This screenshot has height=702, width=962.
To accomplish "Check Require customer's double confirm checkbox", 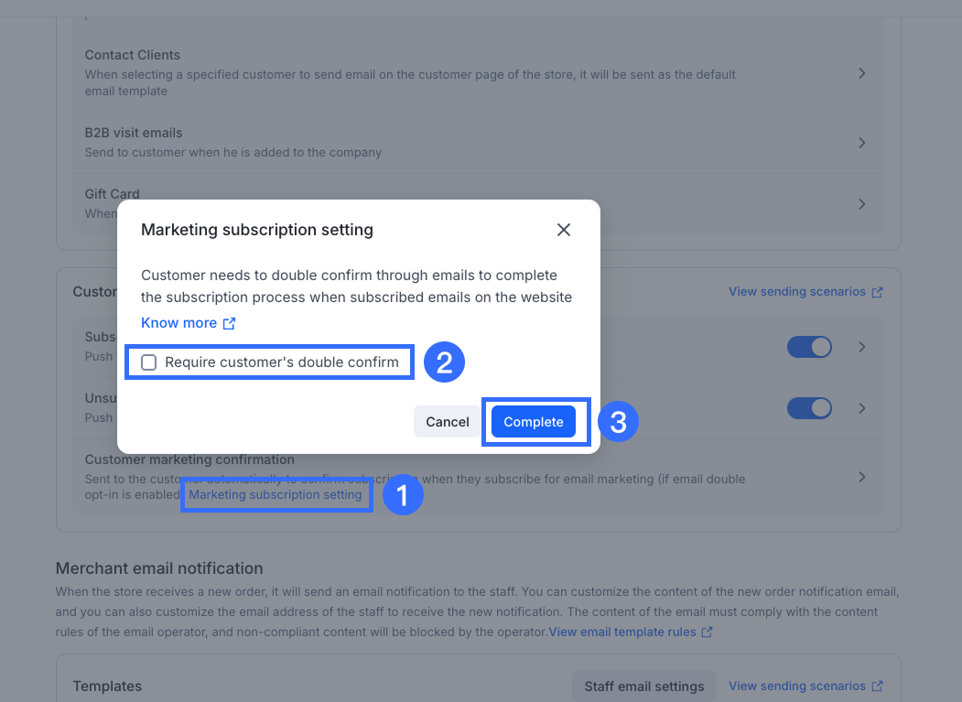I will tap(149, 362).
